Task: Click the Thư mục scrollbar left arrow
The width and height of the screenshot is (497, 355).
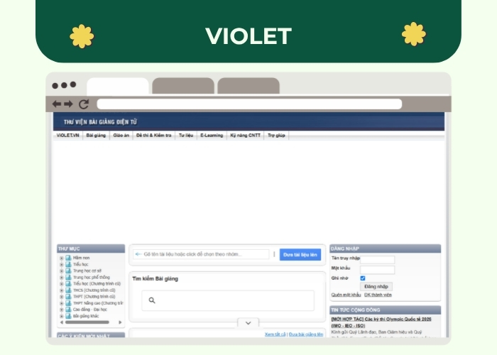Action: (x=62, y=322)
